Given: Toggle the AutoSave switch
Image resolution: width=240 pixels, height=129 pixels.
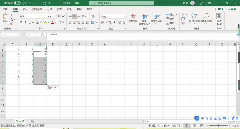Looking at the screenshot, I should (x=17, y=3).
